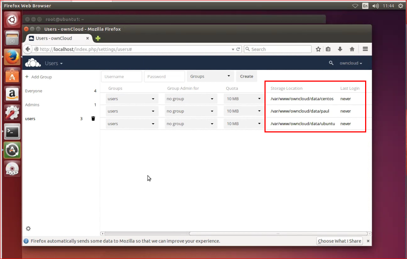Image resolution: width=407 pixels, height=259 pixels.
Task: Expand the Users app menu
Action: 54,63
